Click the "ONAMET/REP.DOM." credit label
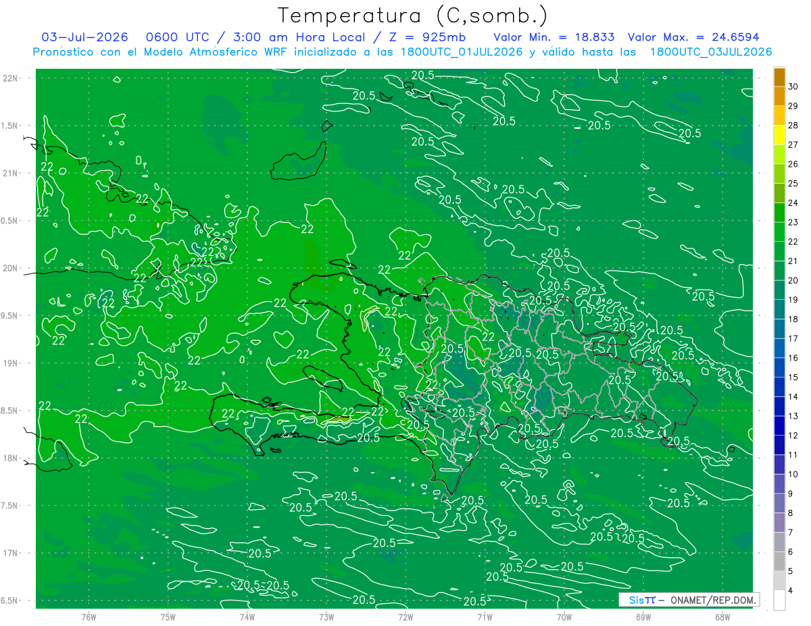Viewport: 811px width, 626px height. 712,600
